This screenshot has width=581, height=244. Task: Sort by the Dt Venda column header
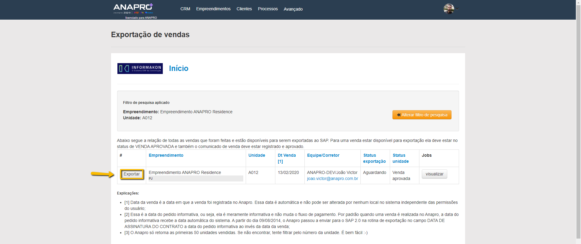tap(287, 155)
